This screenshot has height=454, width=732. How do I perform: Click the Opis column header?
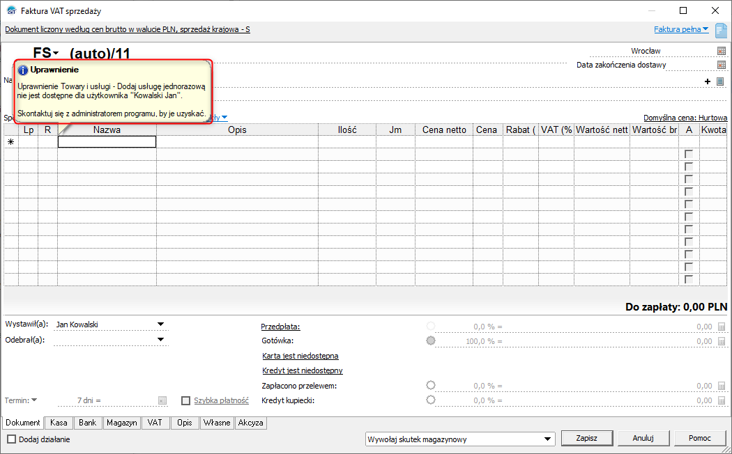click(237, 130)
